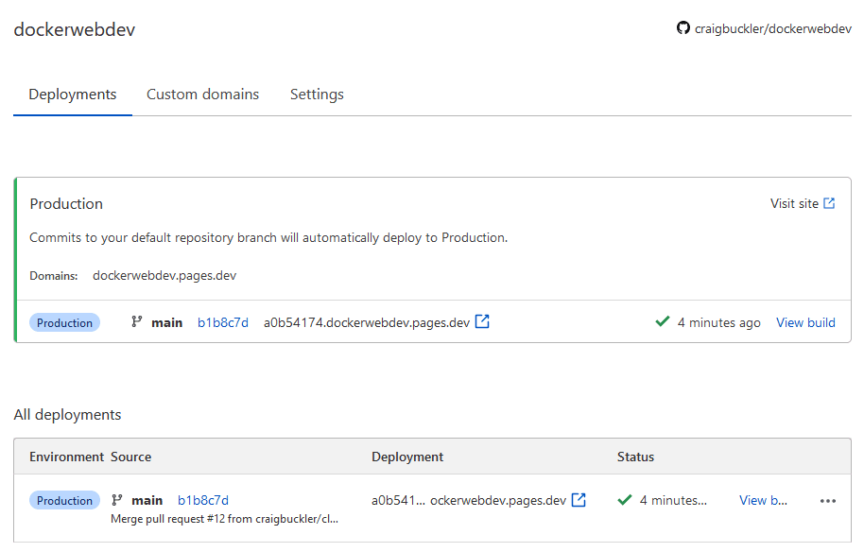Click the external-link icon after a0b54174.dockerwebdev.pages.dev

pyautogui.click(x=482, y=321)
